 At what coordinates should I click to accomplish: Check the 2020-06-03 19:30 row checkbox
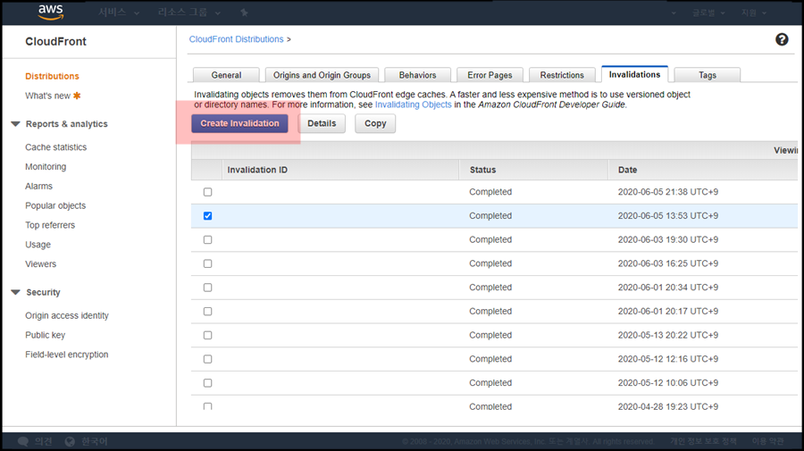point(207,240)
